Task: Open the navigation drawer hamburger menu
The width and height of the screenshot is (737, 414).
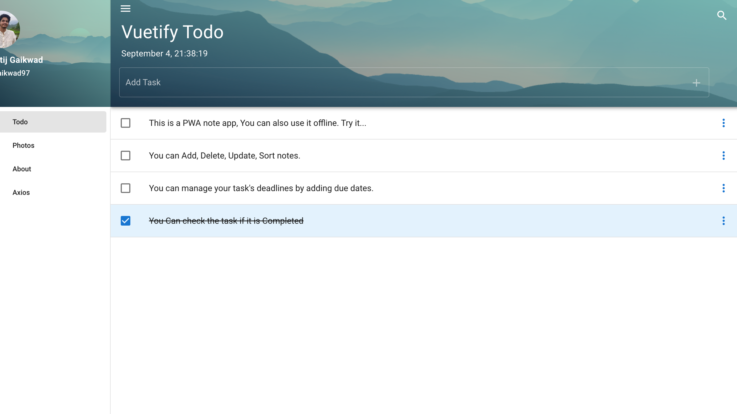Action: (x=125, y=9)
